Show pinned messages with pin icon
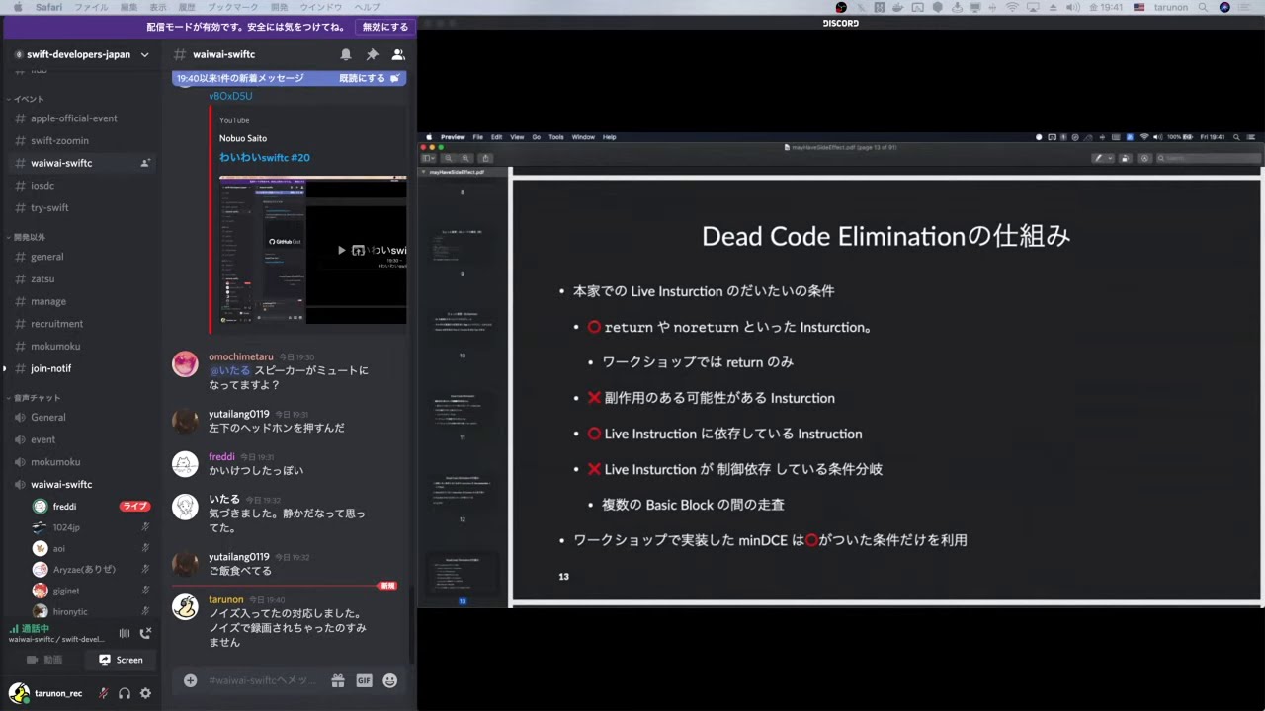This screenshot has height=711, width=1265. point(372,55)
